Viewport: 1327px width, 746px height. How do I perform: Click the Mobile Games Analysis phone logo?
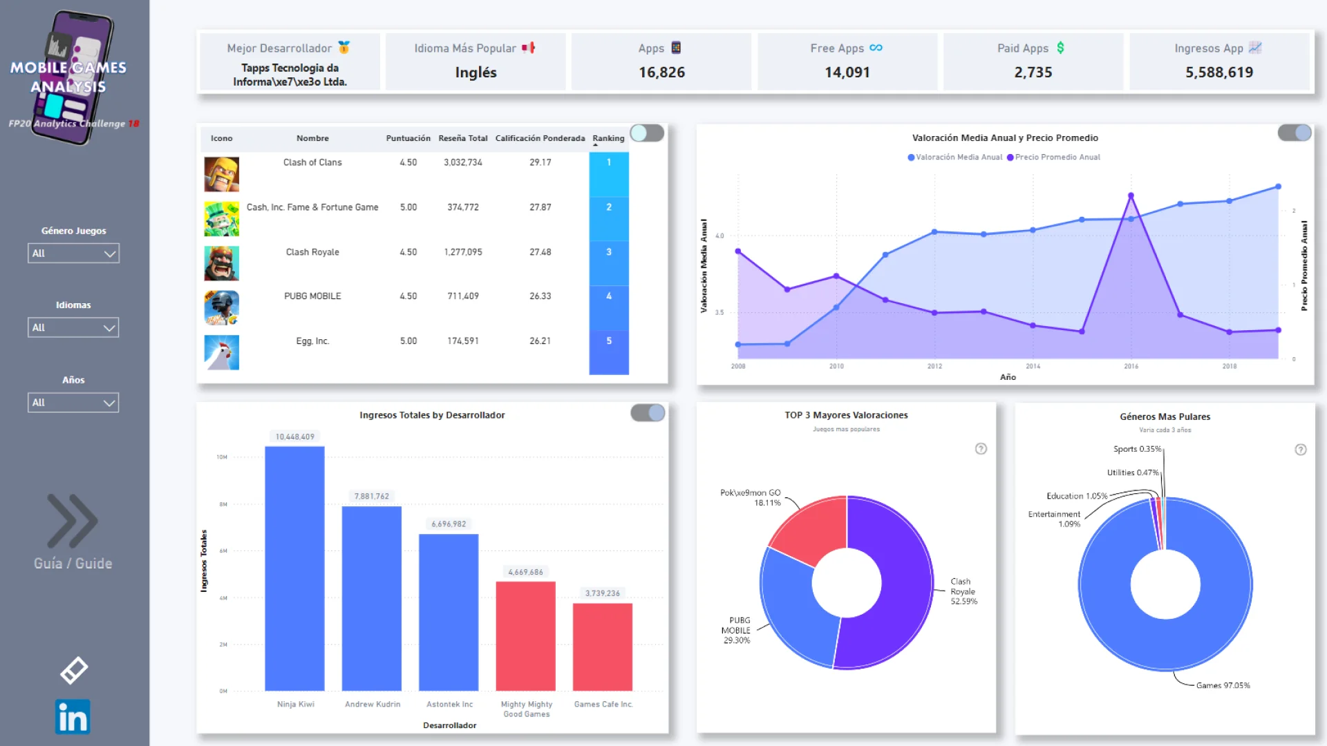tap(73, 77)
